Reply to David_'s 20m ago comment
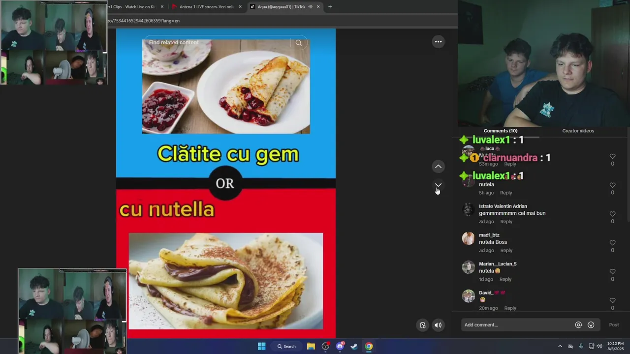Image resolution: width=630 pixels, height=354 pixels. tap(510, 308)
